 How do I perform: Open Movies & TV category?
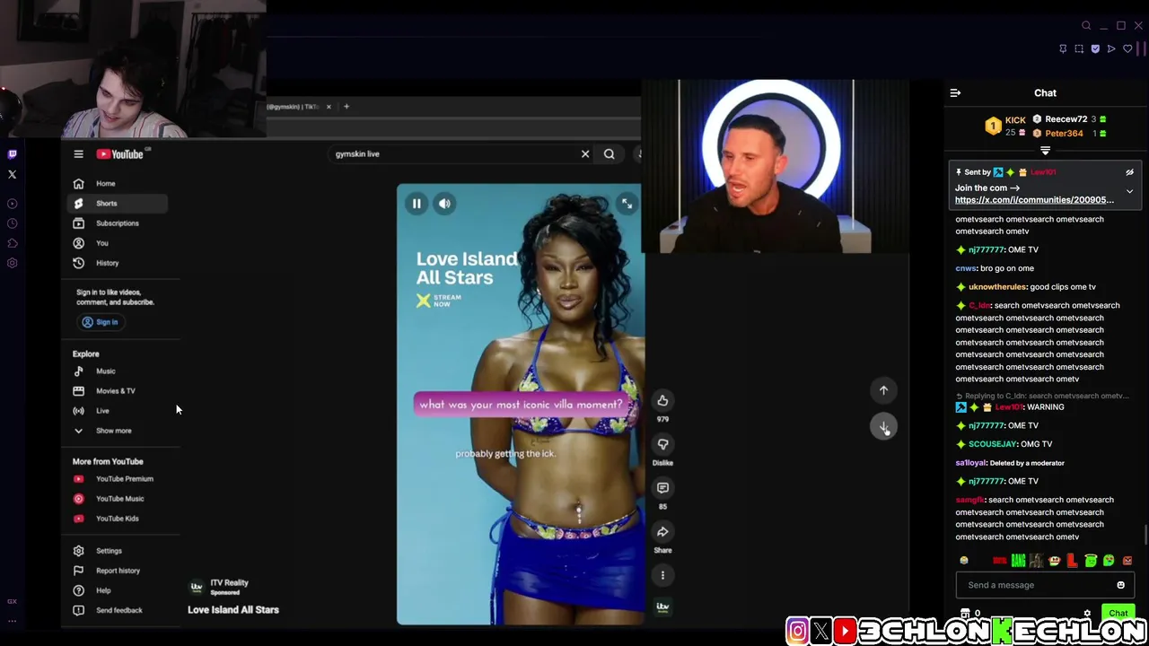pos(115,391)
